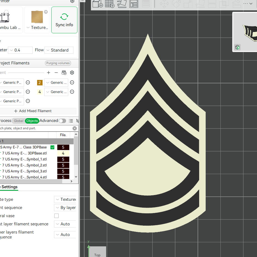Screen dimensions: 257x257
Task: Select the Symbol_4.stl tree row
Action: click(24, 177)
